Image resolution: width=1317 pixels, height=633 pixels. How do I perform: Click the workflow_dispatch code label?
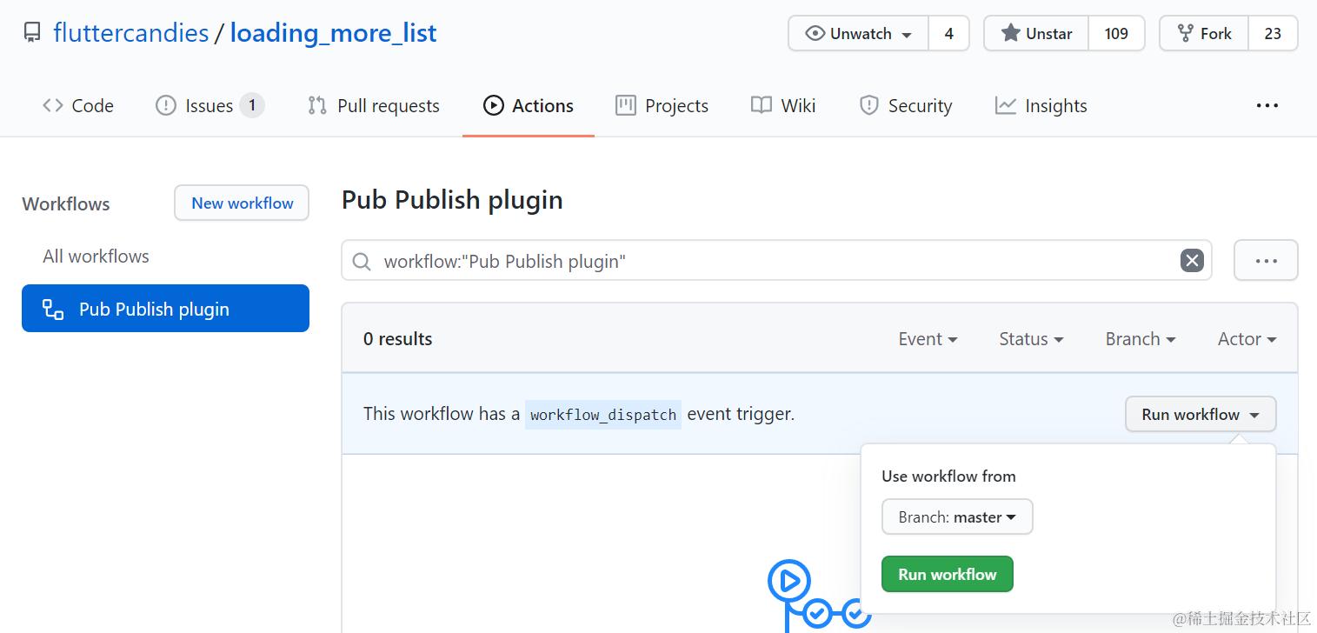[603, 415]
